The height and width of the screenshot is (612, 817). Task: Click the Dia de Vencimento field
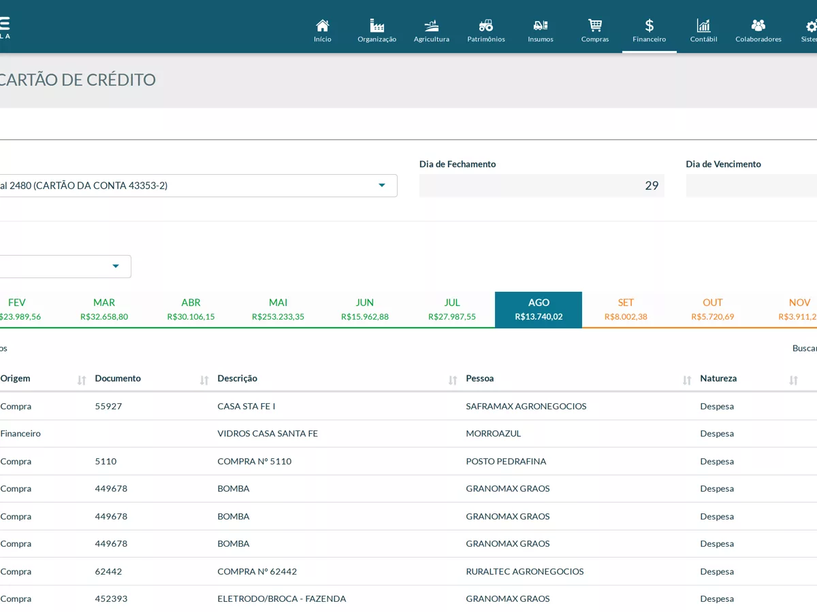(752, 186)
